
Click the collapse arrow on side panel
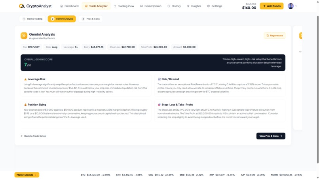300,52
